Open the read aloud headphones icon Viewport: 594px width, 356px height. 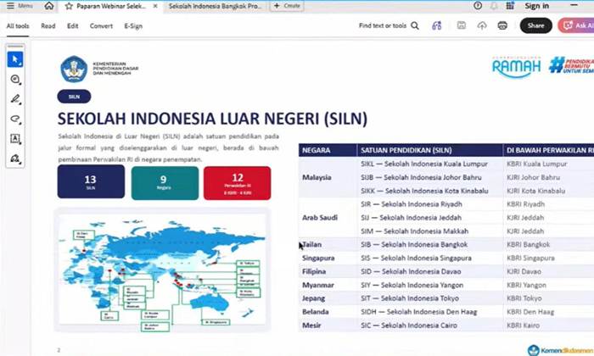click(x=436, y=25)
